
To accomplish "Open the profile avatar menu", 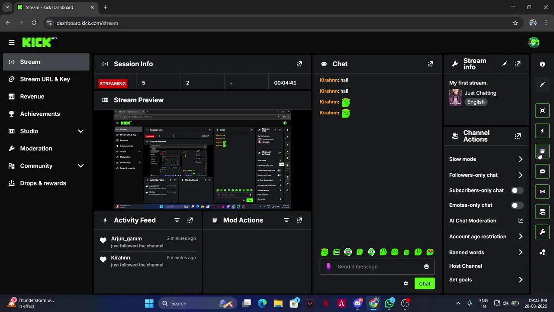I will (x=534, y=42).
